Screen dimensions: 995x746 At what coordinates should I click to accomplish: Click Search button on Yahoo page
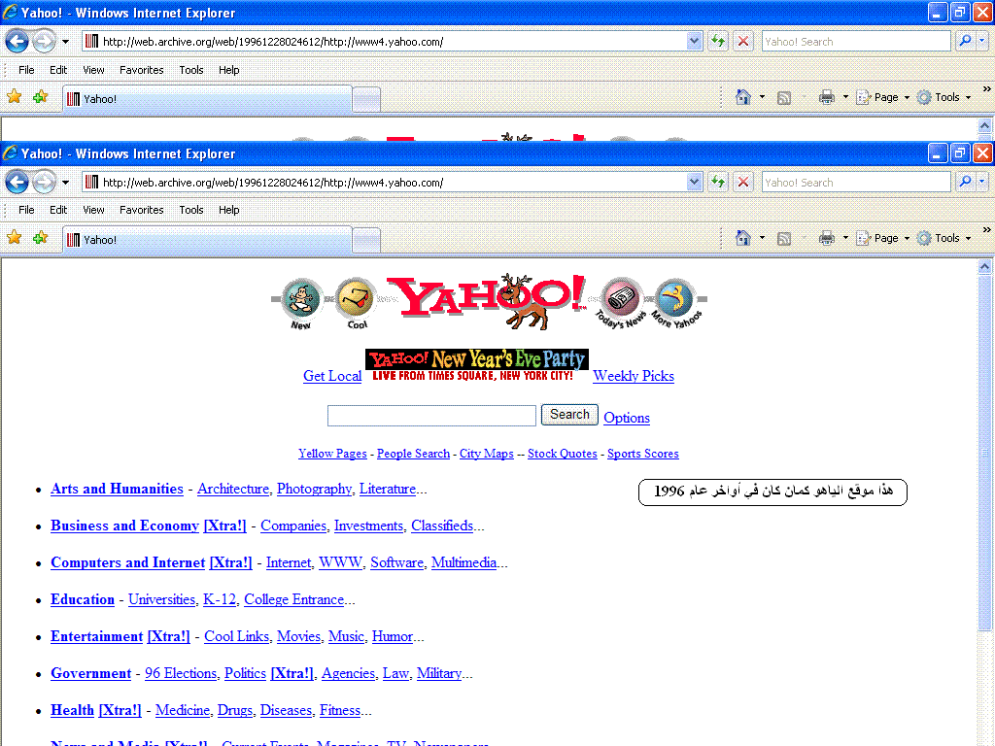click(569, 415)
